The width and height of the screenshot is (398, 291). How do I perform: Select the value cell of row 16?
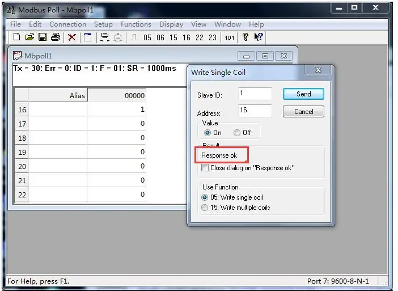[x=116, y=109]
